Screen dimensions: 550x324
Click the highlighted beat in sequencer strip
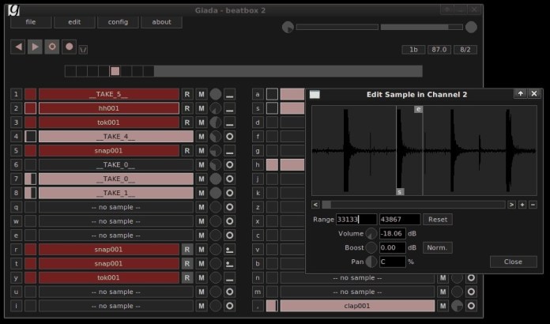115,71
